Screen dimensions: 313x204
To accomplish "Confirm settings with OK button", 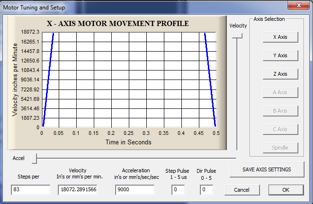I will (286, 190).
